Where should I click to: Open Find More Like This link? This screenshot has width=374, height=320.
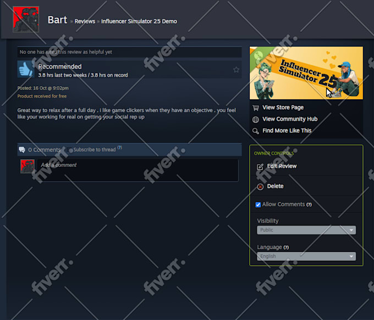point(287,131)
